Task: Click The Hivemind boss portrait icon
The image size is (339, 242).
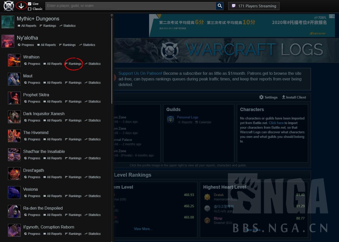Action: (x=14, y=136)
